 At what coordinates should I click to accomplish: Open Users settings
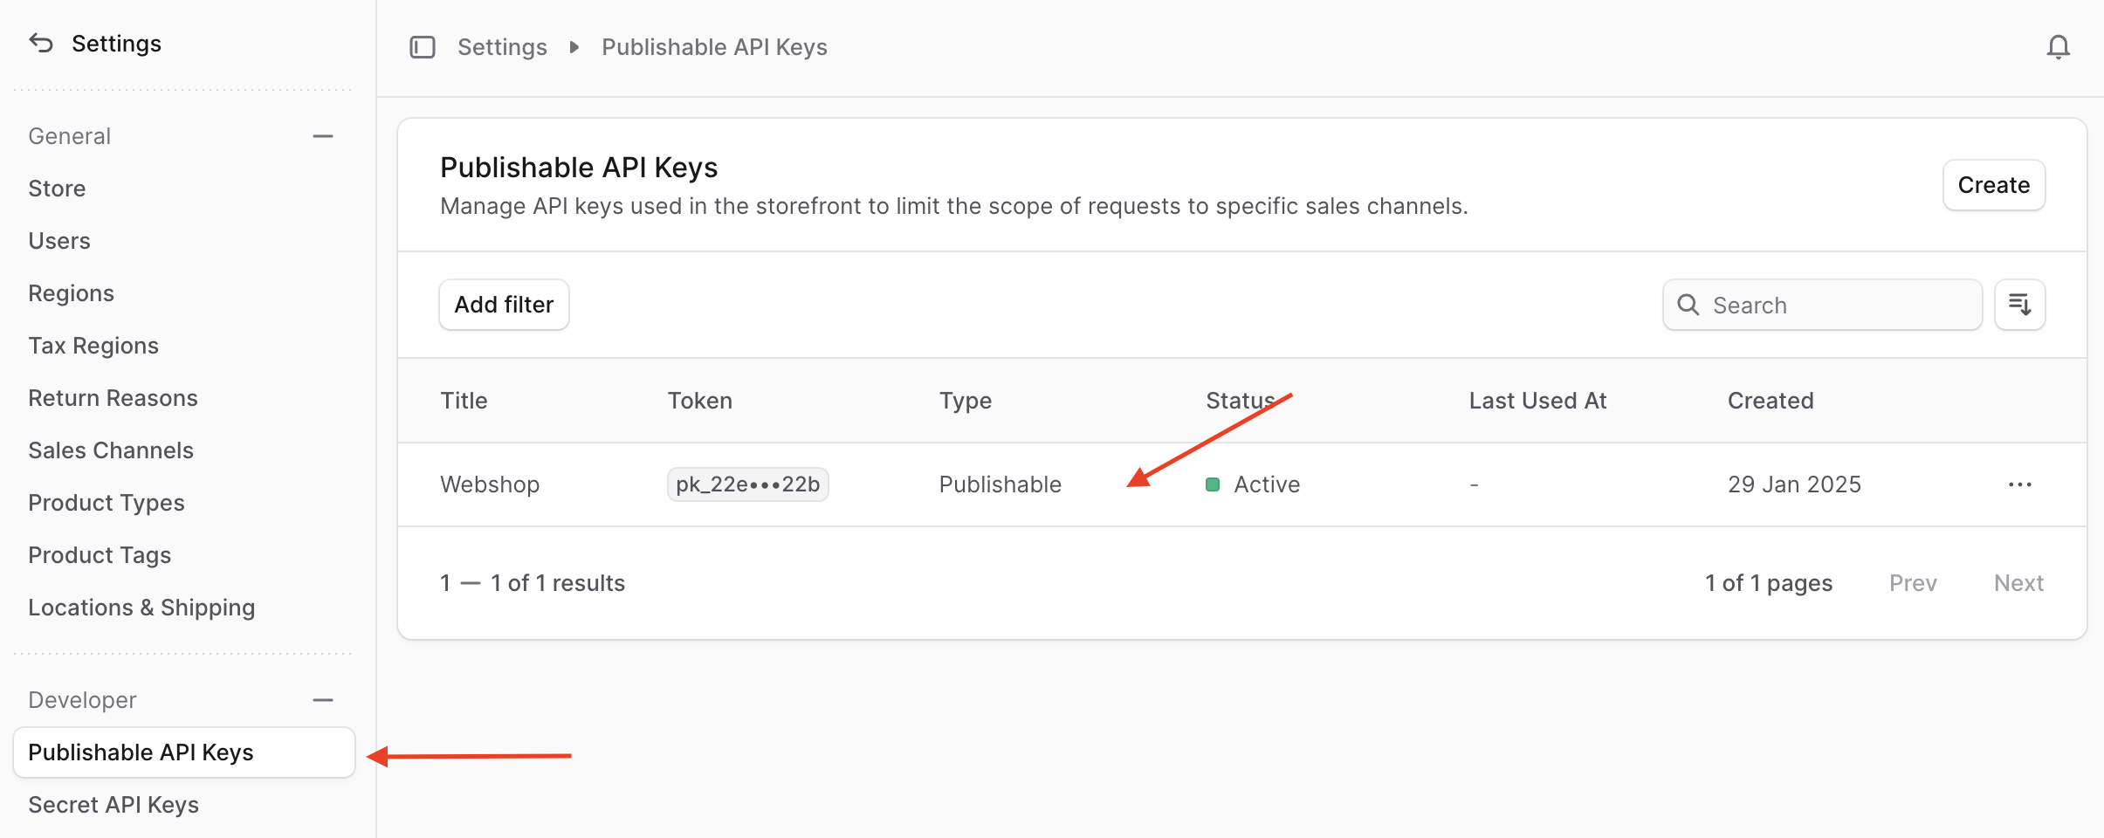pos(59,240)
